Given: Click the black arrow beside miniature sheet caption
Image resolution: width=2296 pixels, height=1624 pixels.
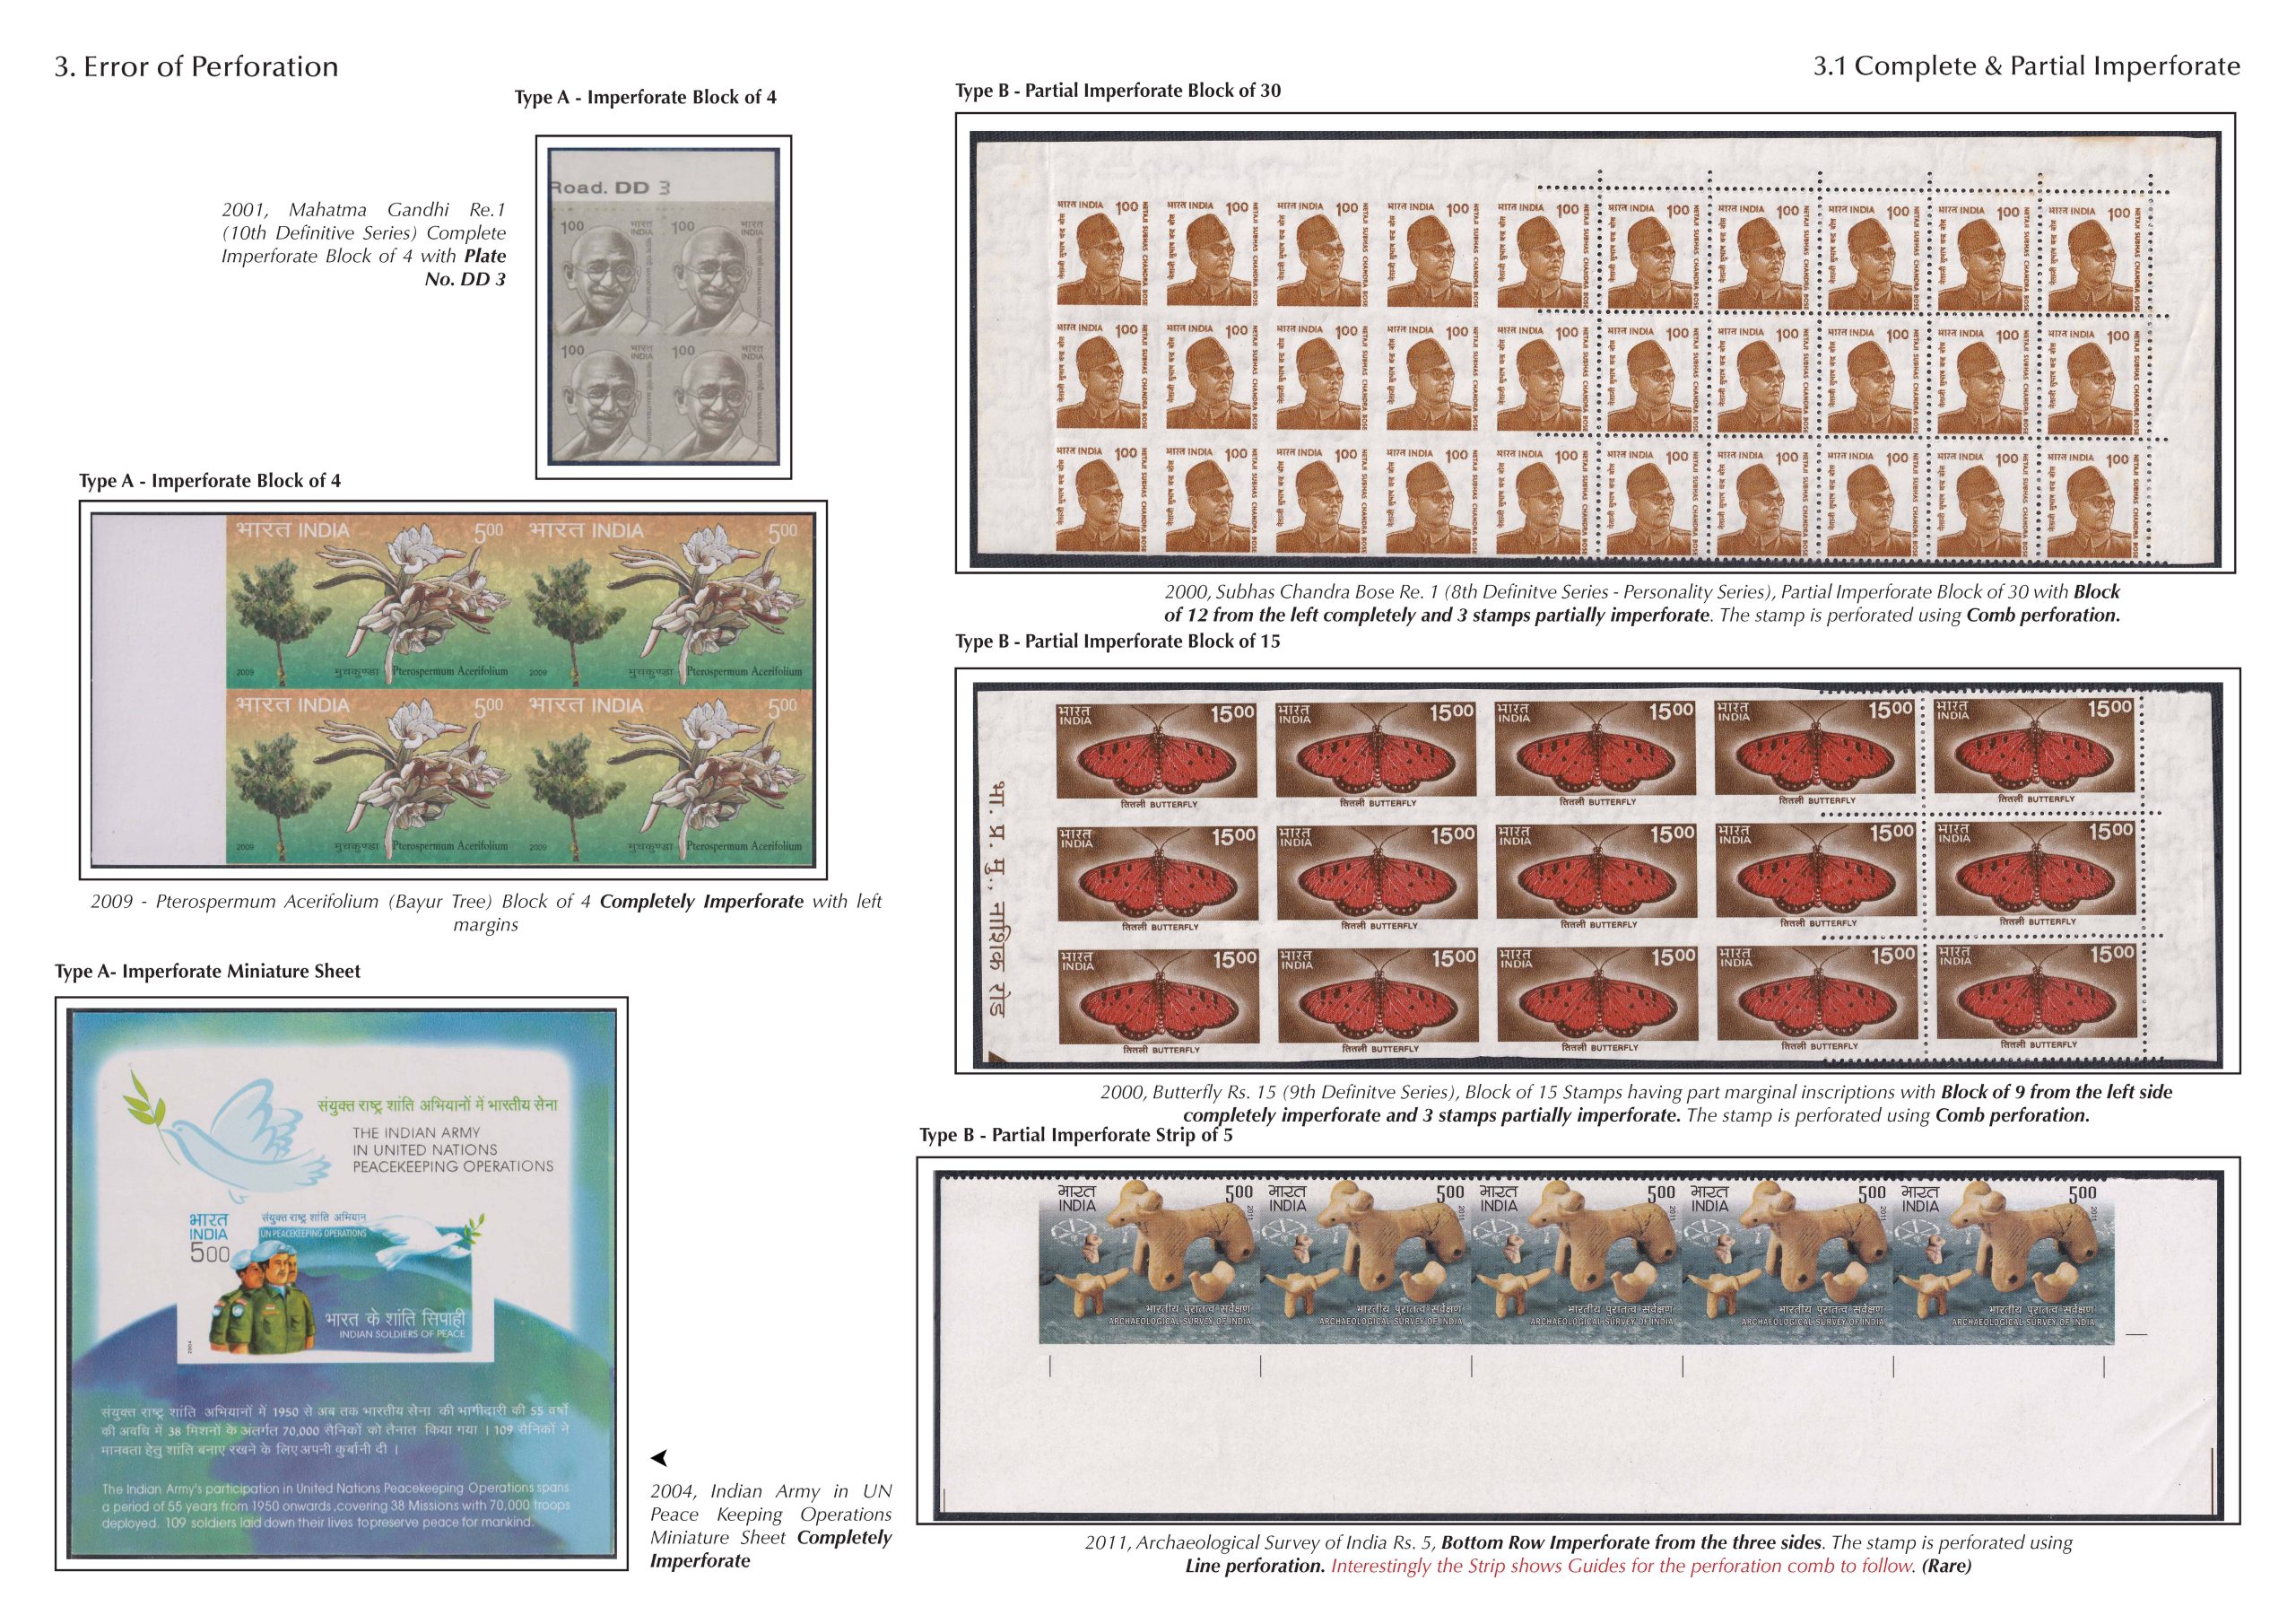Looking at the screenshot, I should pyautogui.click(x=659, y=1458).
